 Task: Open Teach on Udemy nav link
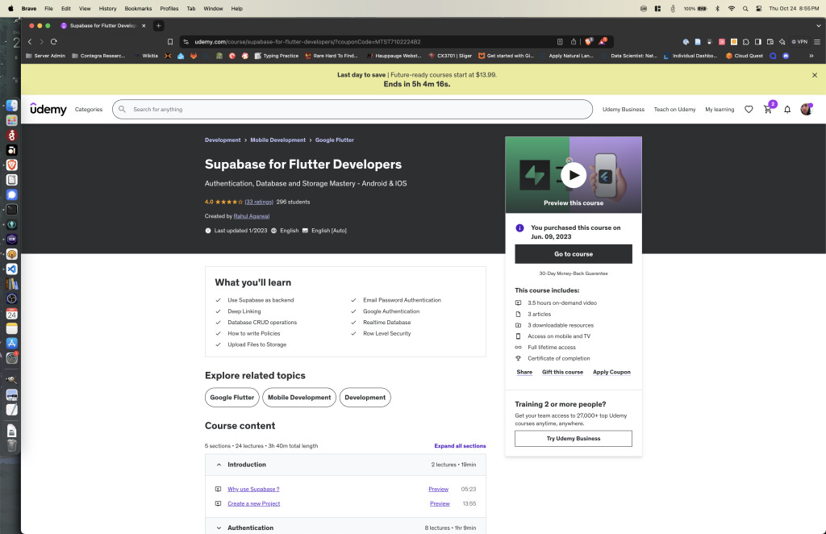(674, 110)
